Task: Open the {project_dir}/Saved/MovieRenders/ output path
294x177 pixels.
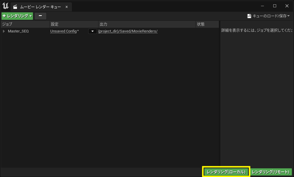Action: pyautogui.click(x=128, y=31)
